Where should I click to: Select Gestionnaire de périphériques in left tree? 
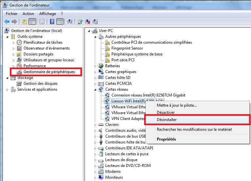[49, 72]
